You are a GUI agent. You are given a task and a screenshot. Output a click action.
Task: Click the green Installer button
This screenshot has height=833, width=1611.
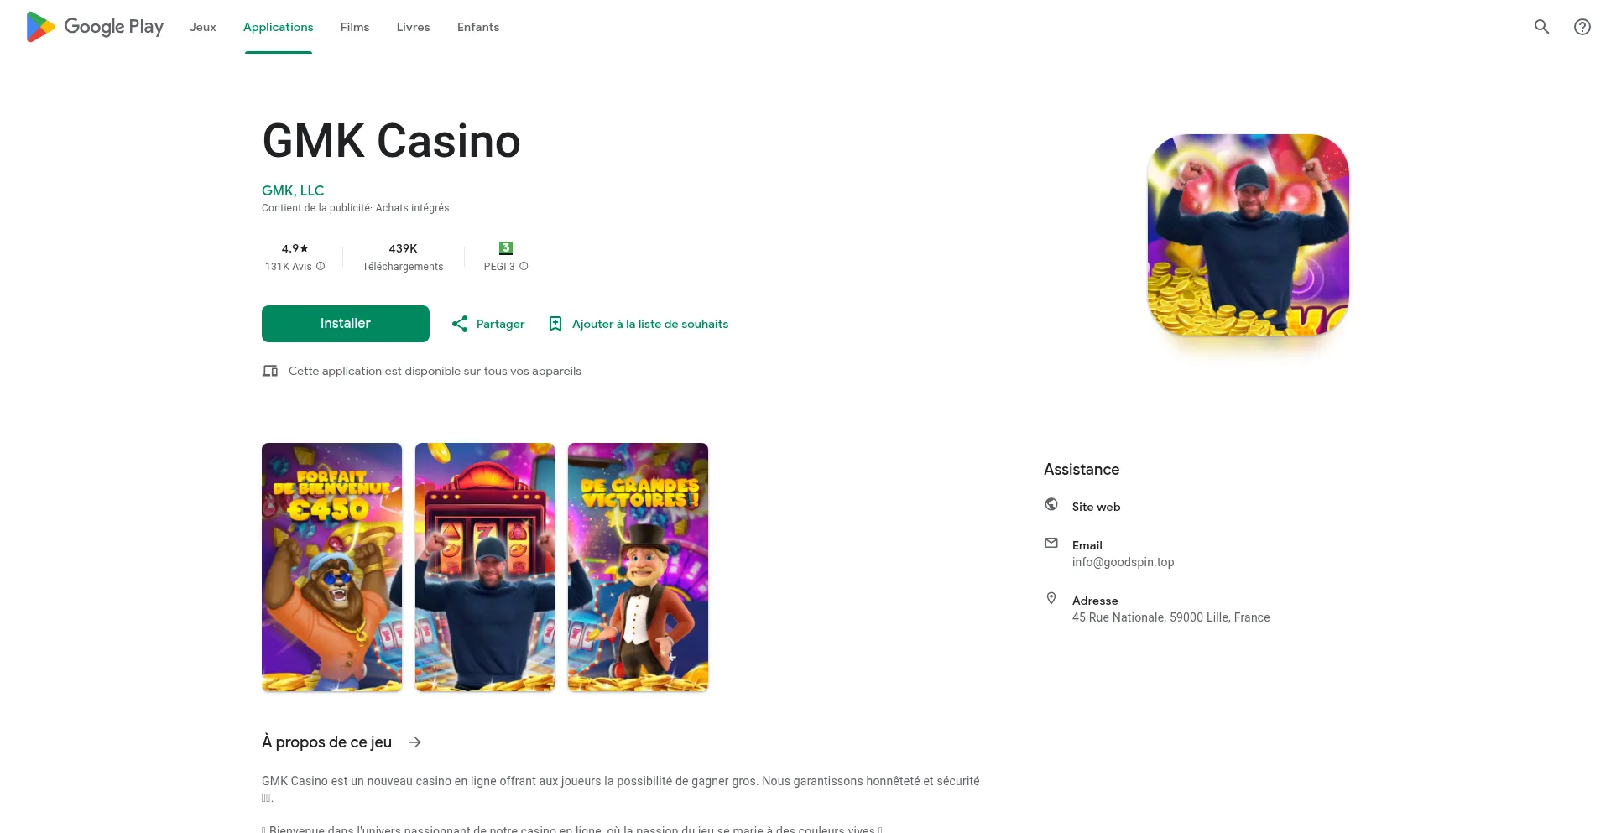[x=346, y=324]
